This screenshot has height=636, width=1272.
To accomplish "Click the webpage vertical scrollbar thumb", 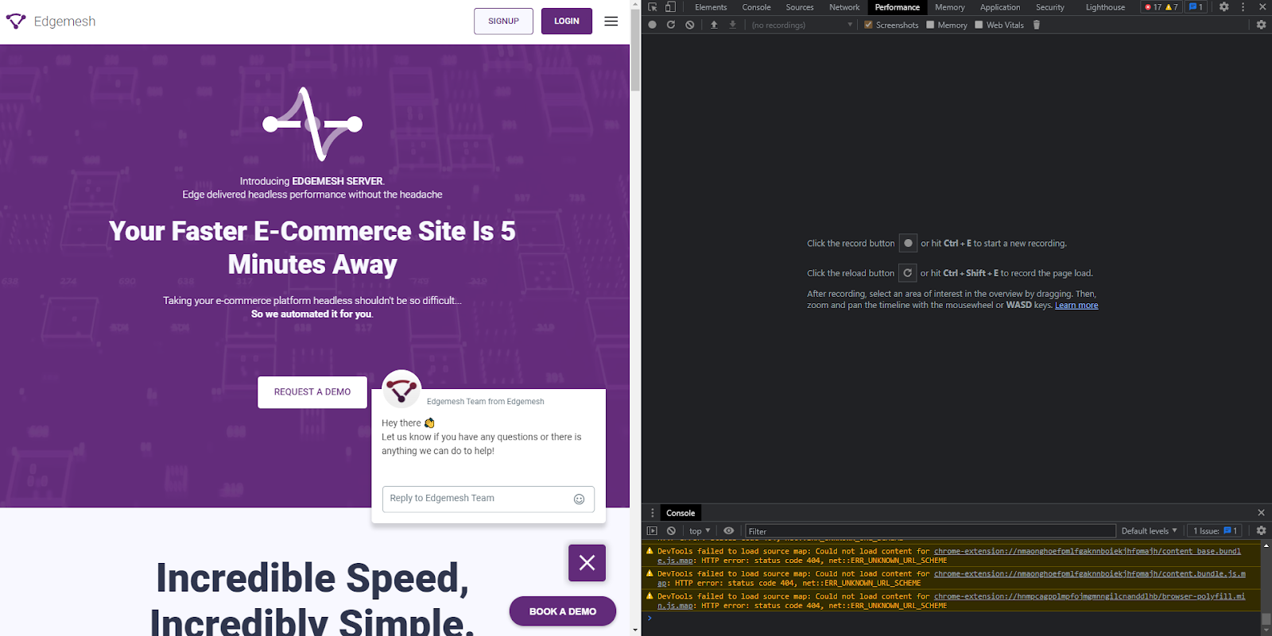I will pos(635,51).
